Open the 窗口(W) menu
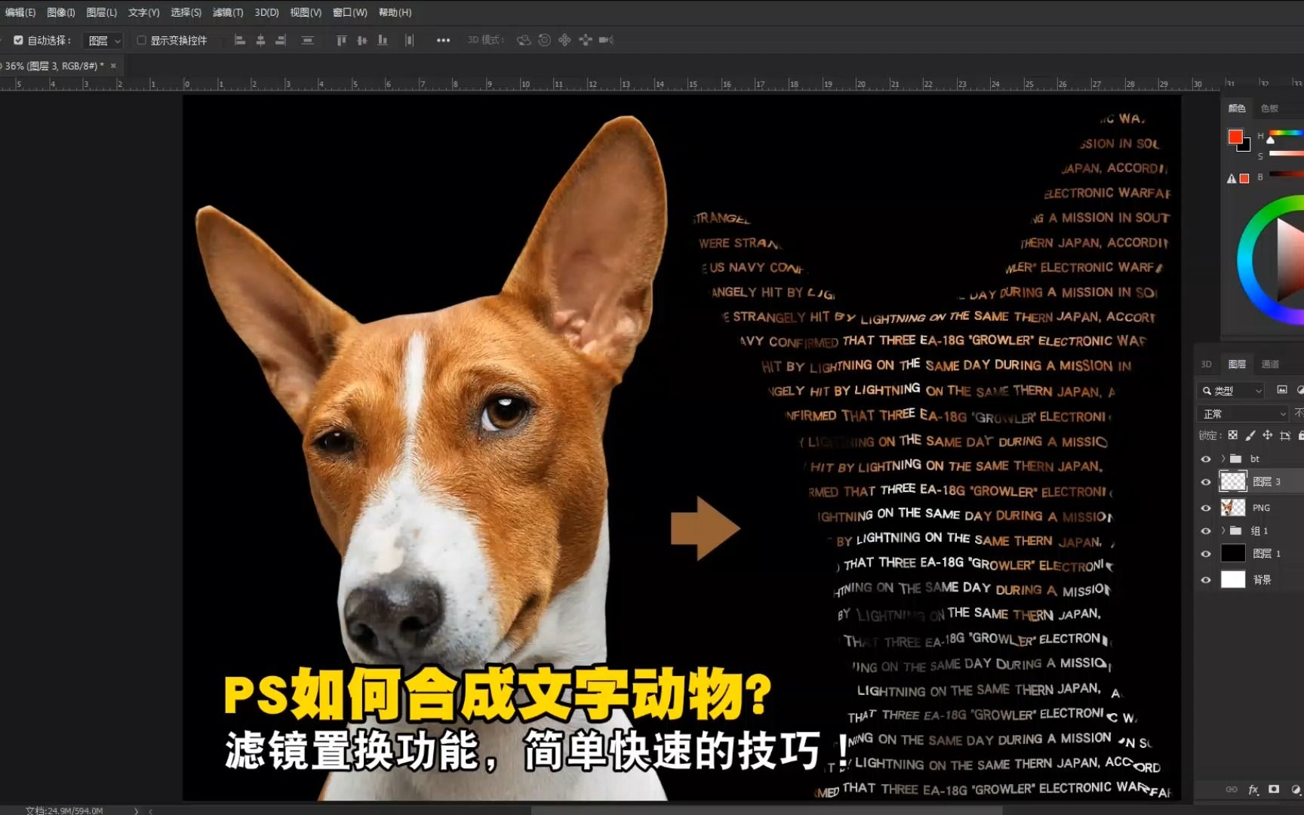 (349, 12)
